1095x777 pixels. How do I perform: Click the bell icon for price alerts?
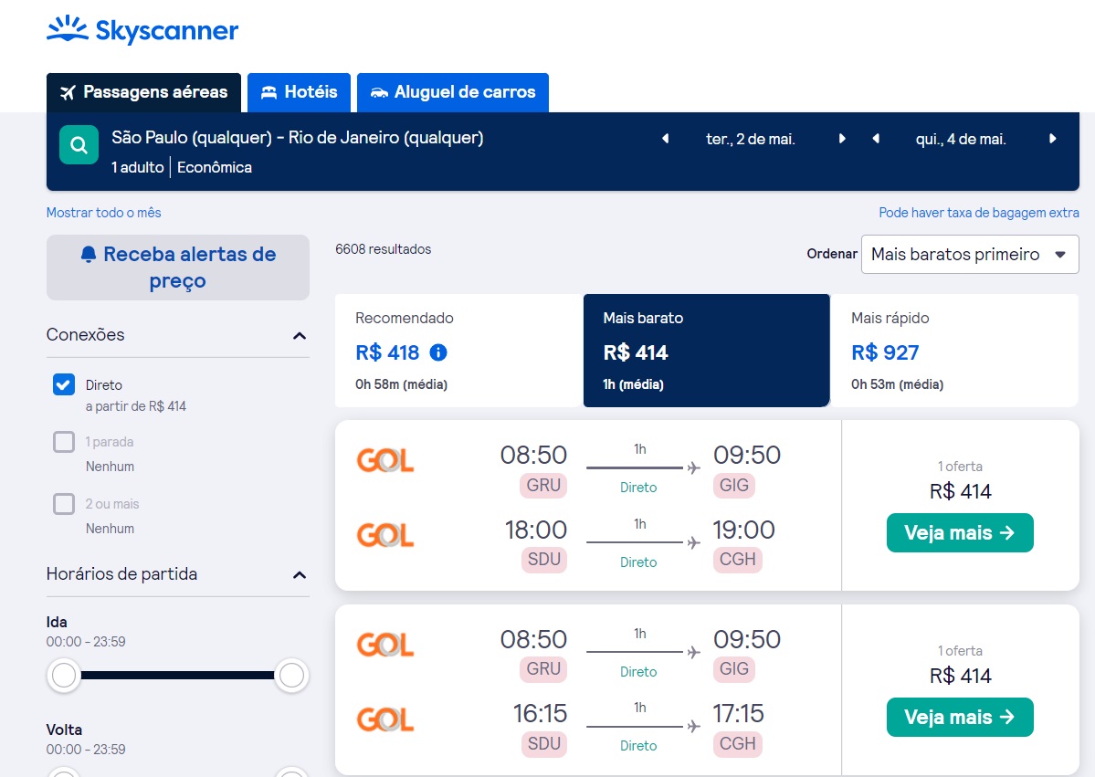click(88, 254)
